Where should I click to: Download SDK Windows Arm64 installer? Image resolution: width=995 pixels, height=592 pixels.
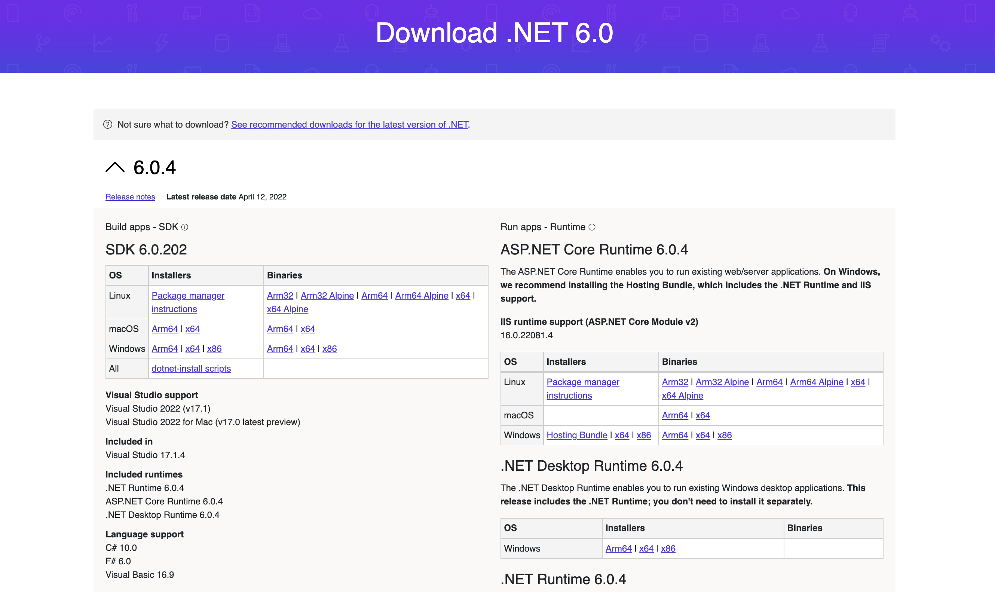(165, 349)
